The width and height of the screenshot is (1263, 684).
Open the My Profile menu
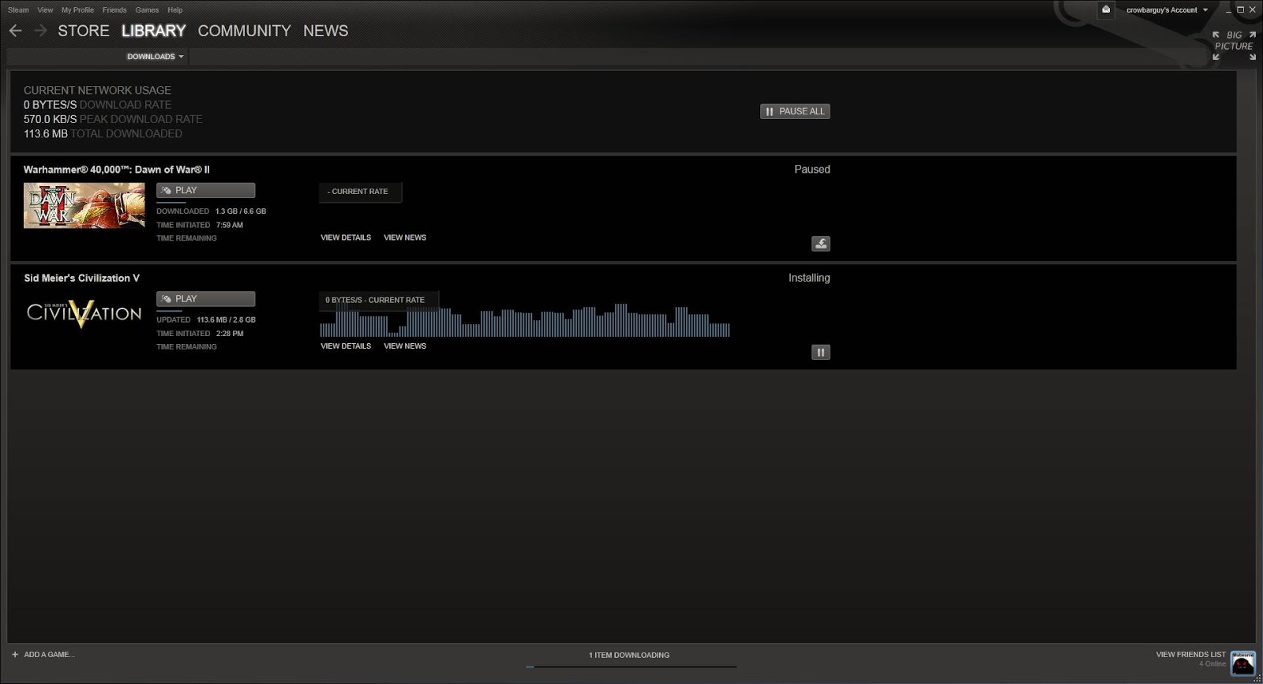click(x=77, y=10)
